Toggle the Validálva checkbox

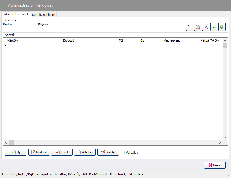[x=123, y=153]
